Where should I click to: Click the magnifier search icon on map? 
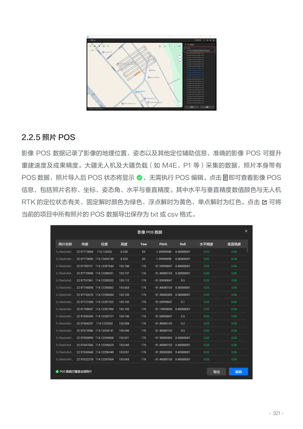(x=108, y=46)
